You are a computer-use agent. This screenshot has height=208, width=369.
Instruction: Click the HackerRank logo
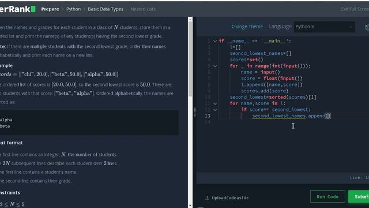point(18,9)
